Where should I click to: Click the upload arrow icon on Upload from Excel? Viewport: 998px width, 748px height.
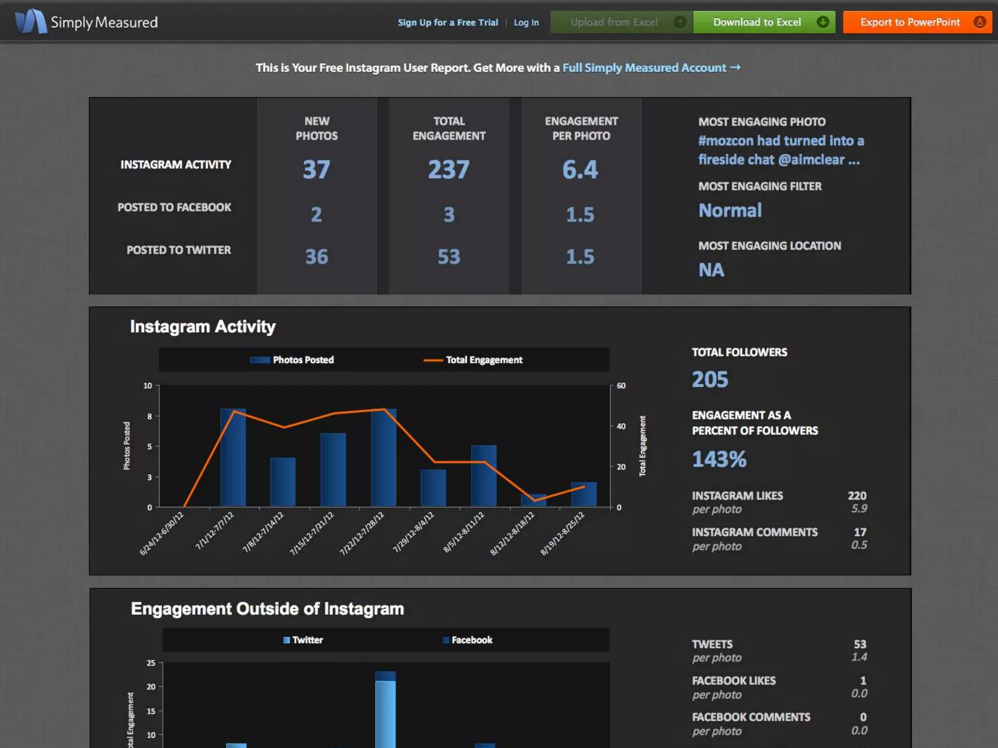[x=679, y=22]
